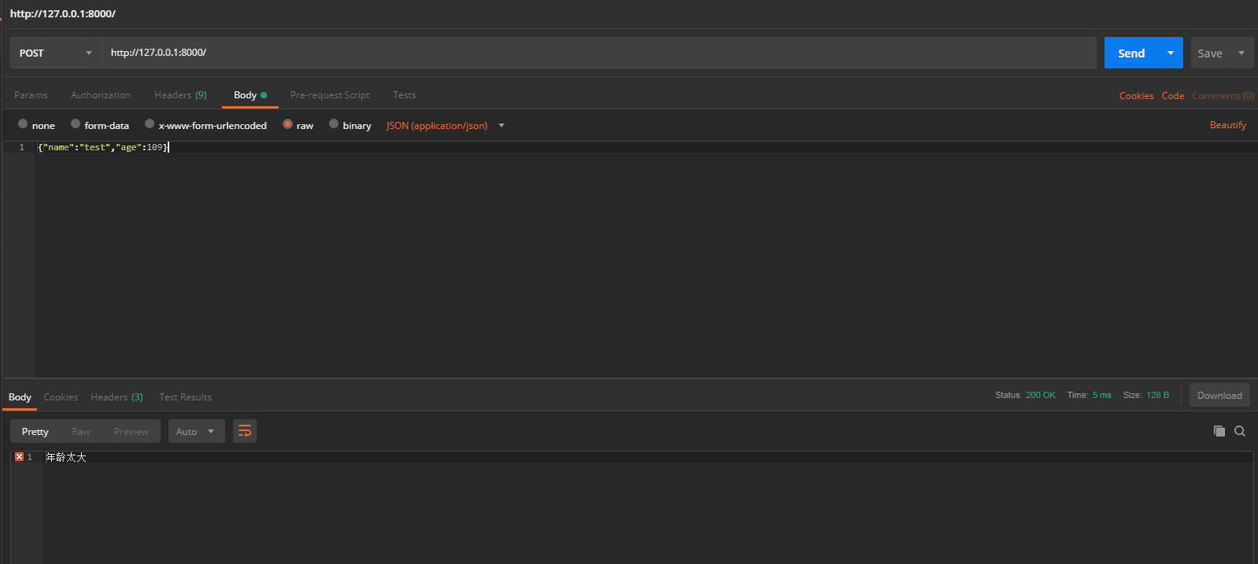Open the JSON (application/json) content type dropdown

[446, 125]
